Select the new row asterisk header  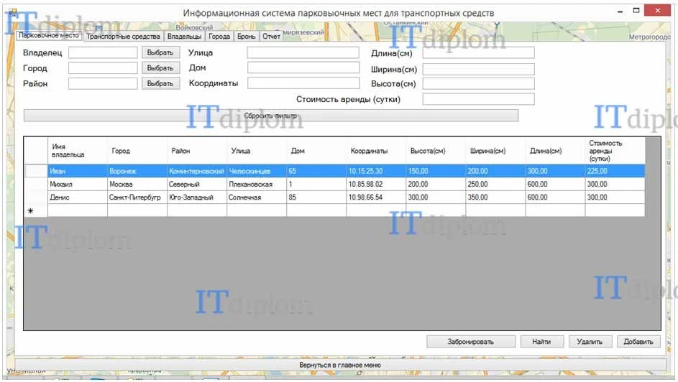pos(36,210)
